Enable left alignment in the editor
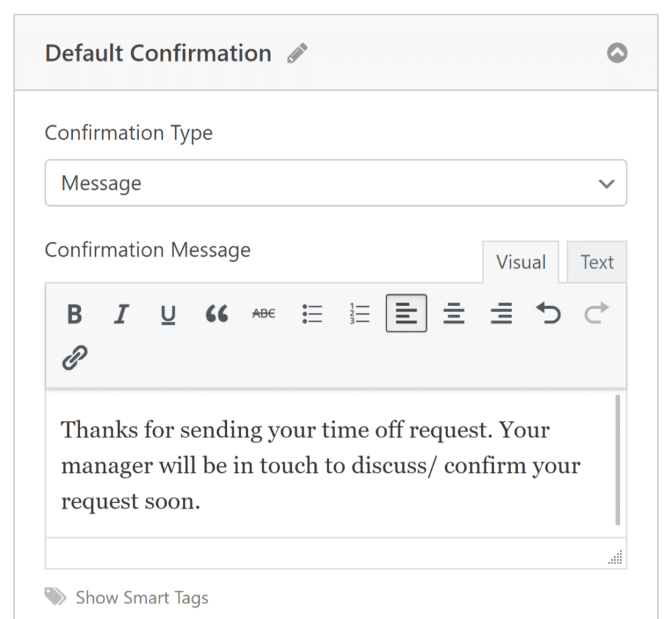The image size is (672, 619). tap(406, 313)
